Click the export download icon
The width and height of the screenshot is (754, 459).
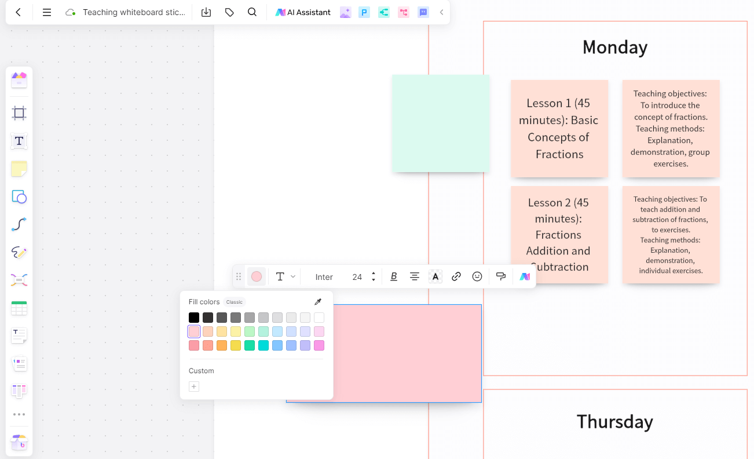[x=206, y=12]
